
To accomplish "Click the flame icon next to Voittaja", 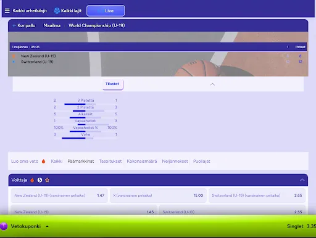I will [x=32, y=180].
